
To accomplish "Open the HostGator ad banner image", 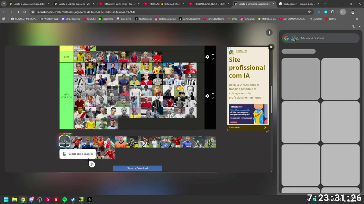I will [x=248, y=114].
